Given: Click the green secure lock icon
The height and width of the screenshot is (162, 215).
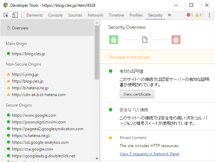Looking at the screenshot, I should pos(114,40).
